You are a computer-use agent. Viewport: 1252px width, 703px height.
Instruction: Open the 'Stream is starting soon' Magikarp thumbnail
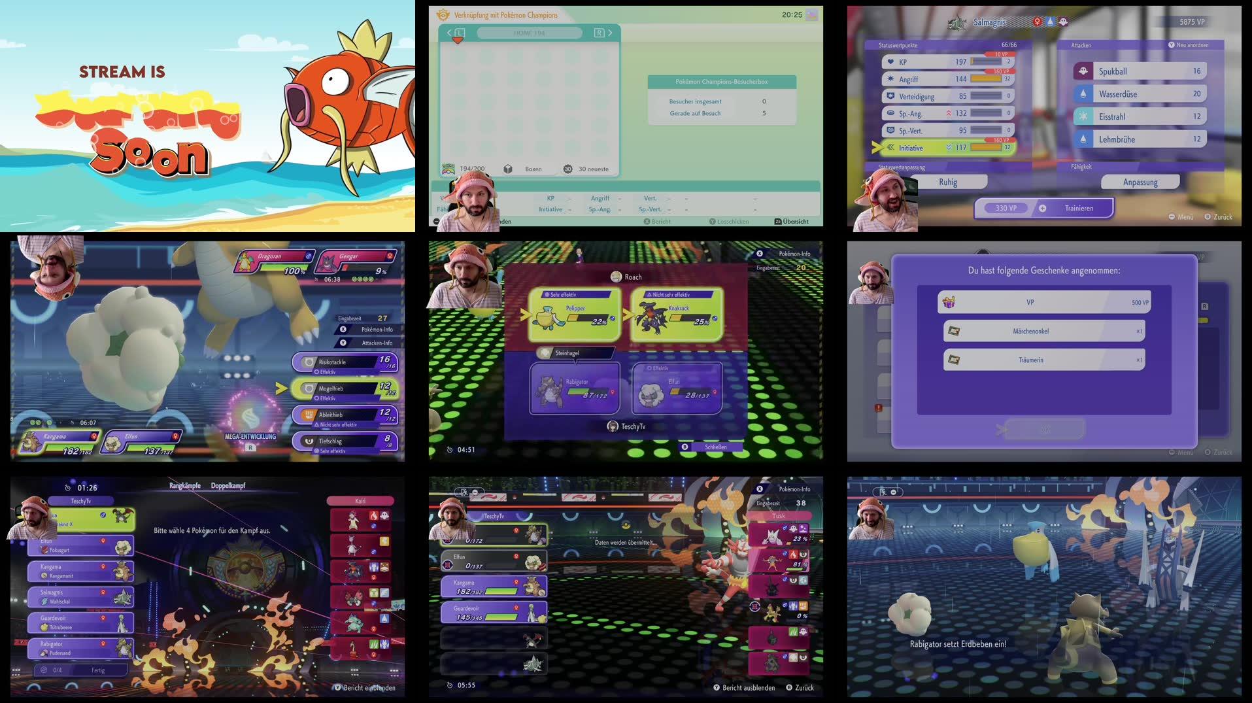(207, 116)
